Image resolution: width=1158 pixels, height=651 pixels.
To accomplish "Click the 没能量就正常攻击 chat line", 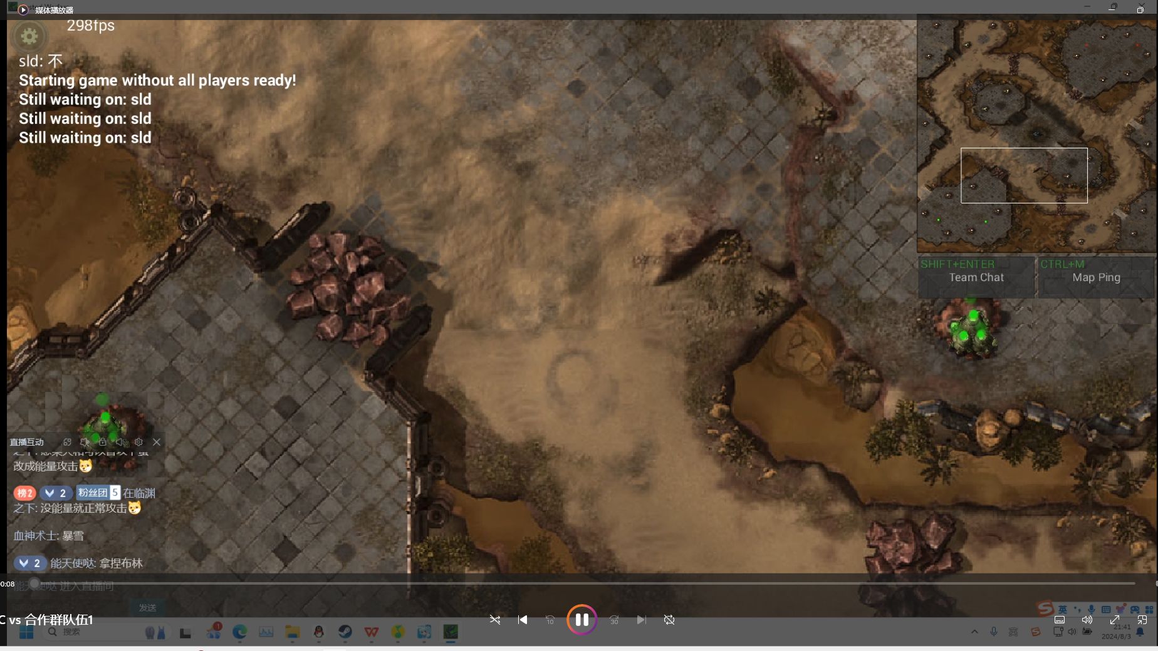I will pos(77,508).
